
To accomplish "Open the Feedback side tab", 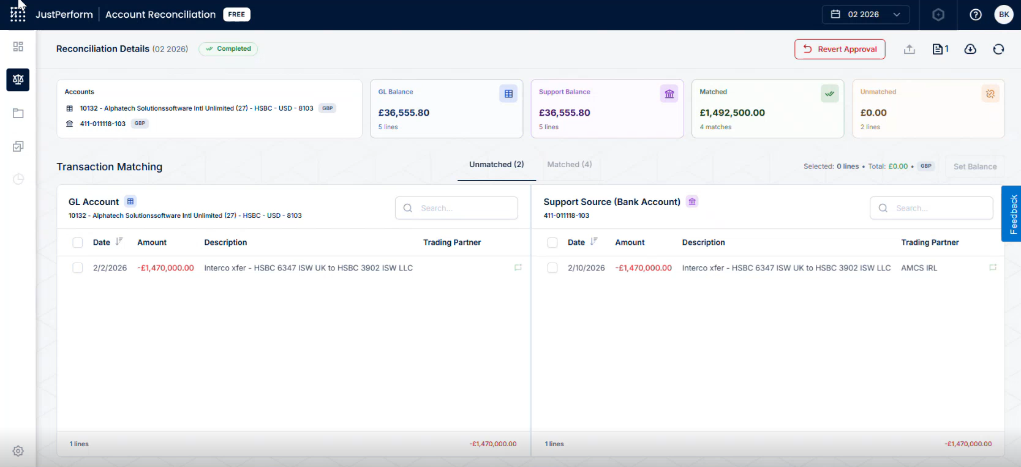I will pos(1012,214).
